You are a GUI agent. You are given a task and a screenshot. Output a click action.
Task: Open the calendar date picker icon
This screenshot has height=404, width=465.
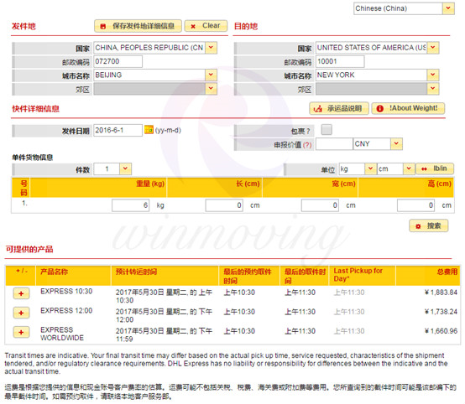click(149, 130)
